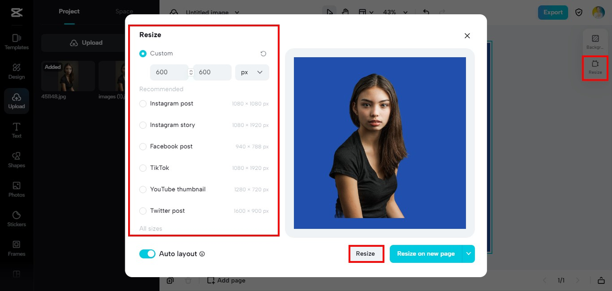Click the Add page button
The width and height of the screenshot is (612, 291).
point(227,281)
